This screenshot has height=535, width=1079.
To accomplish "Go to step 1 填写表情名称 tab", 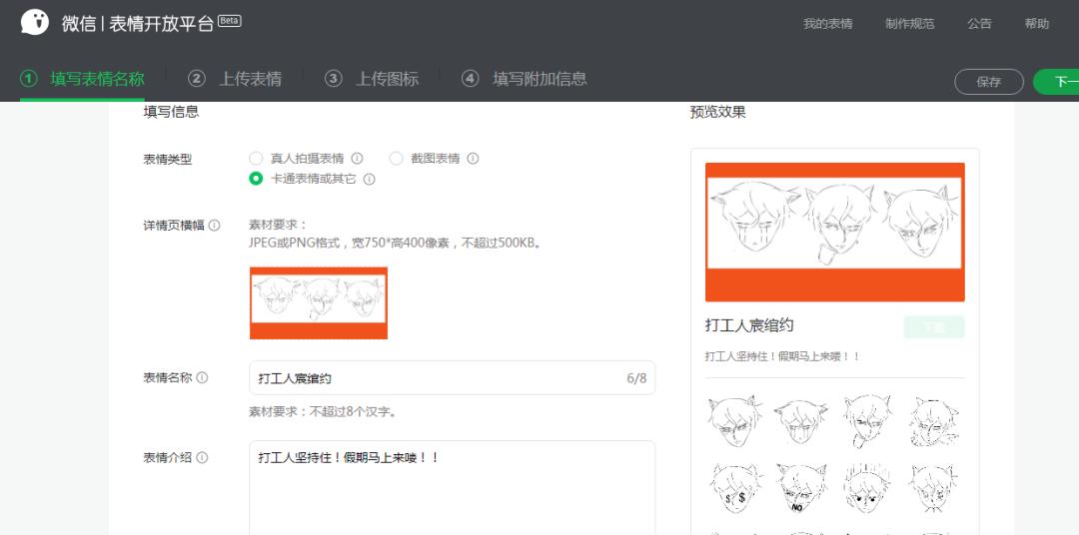I will [82, 79].
